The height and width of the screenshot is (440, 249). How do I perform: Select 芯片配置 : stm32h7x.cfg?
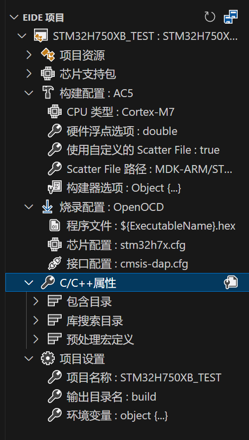(127, 245)
